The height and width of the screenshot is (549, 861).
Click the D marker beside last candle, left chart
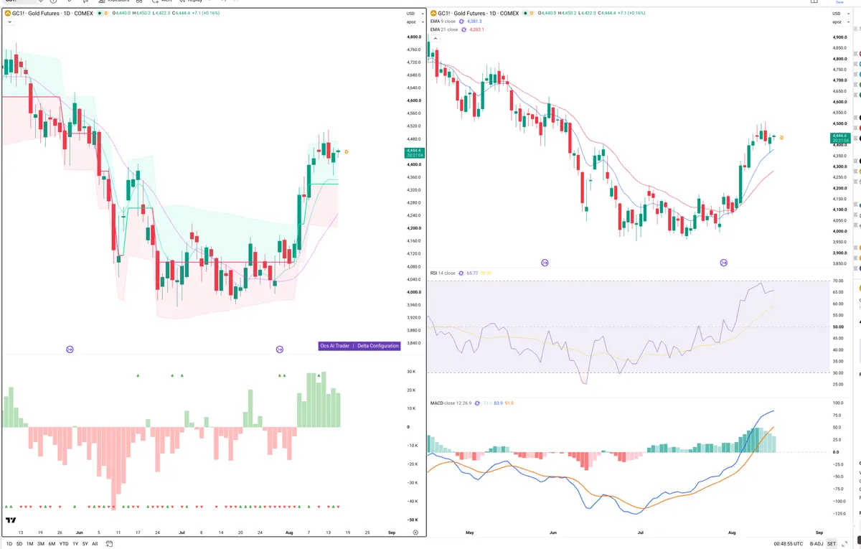click(347, 152)
